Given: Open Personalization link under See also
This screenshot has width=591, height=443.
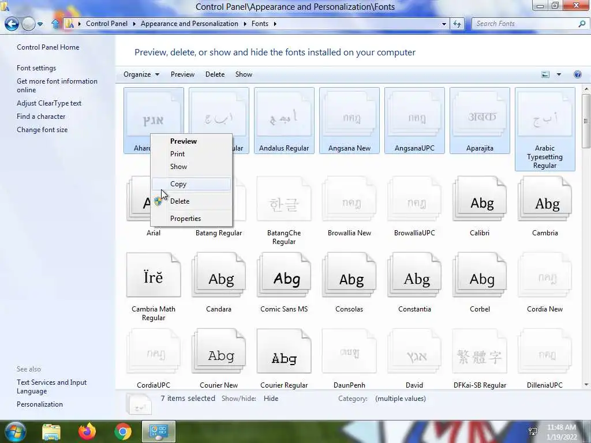Looking at the screenshot, I should point(40,404).
